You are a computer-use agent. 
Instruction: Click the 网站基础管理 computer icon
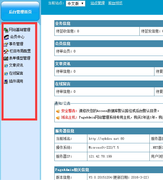(x=6, y=30)
